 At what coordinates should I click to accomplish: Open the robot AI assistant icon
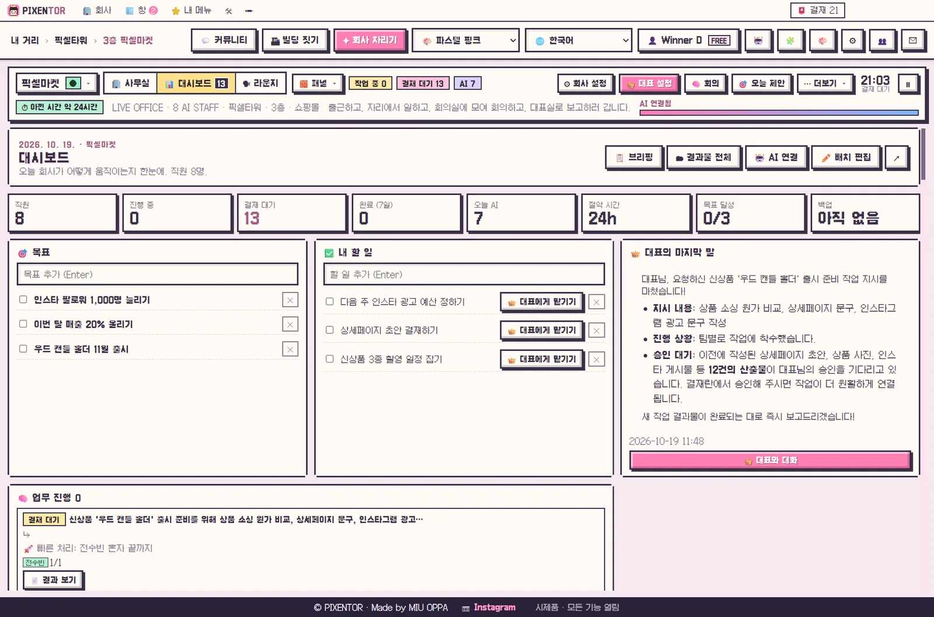click(758, 41)
